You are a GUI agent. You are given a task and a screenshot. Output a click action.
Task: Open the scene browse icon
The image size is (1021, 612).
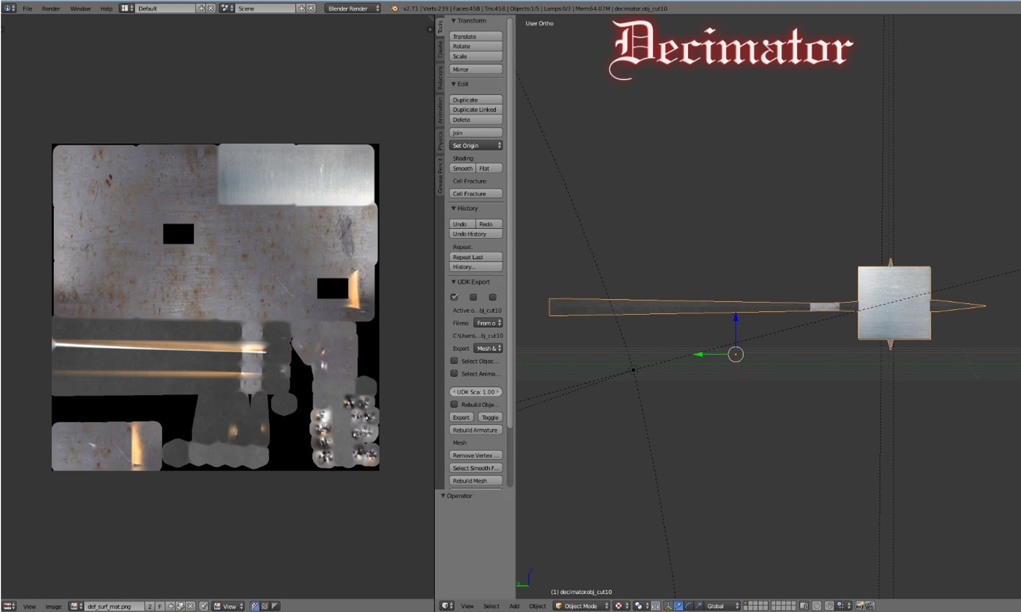coord(227,8)
